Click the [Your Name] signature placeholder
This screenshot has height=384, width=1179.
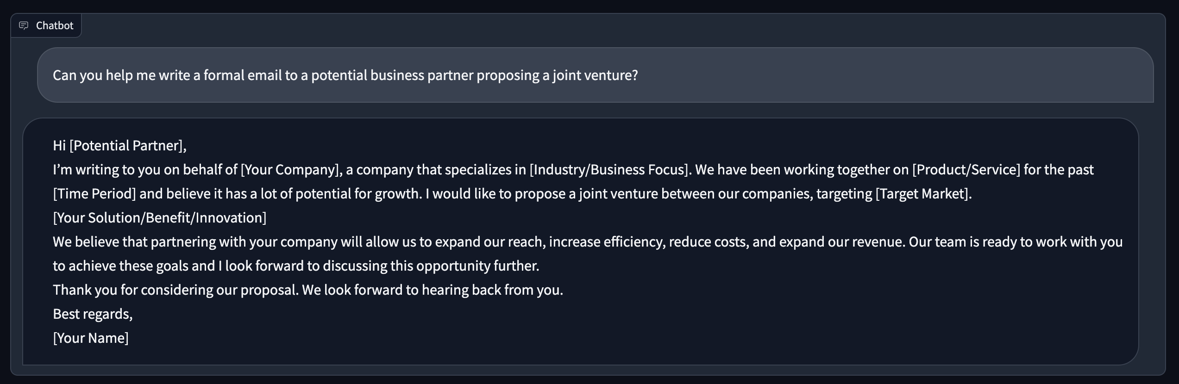[91, 338]
